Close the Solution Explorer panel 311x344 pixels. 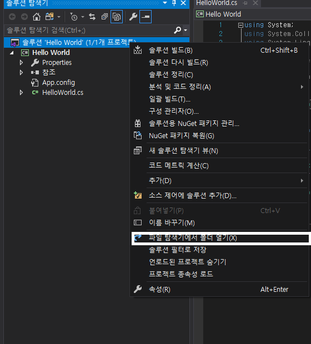point(183,3)
